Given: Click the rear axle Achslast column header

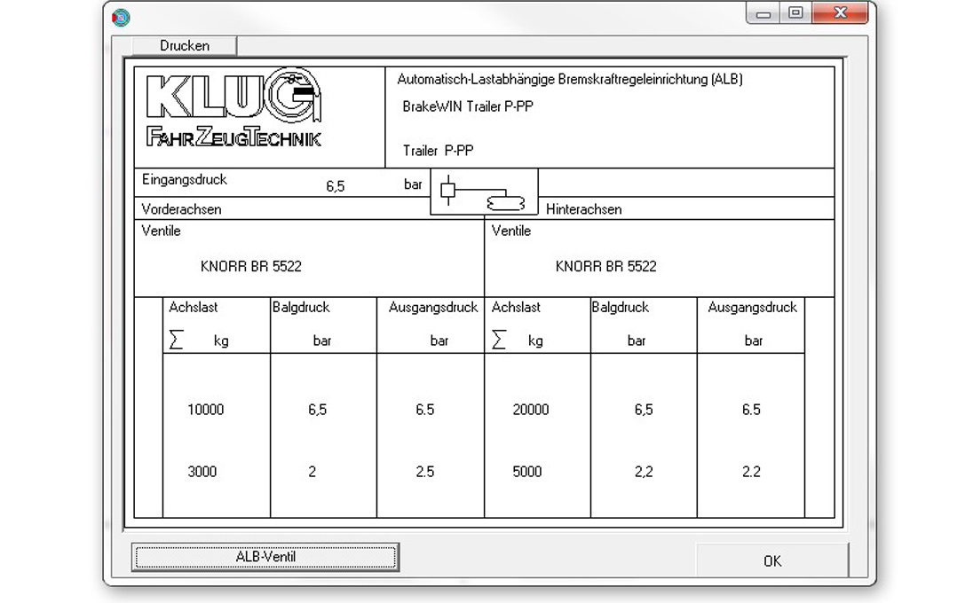Looking at the screenshot, I should (516, 308).
